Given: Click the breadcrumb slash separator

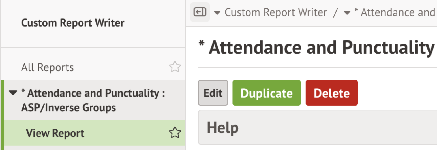Looking at the screenshot, I should [336, 13].
